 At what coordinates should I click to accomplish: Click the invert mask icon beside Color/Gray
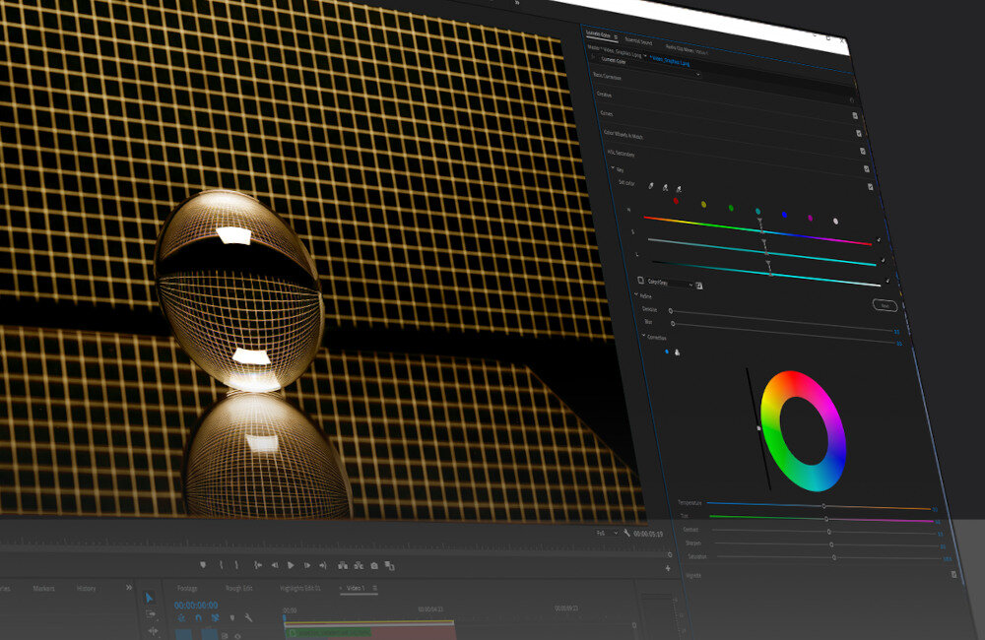(699, 286)
